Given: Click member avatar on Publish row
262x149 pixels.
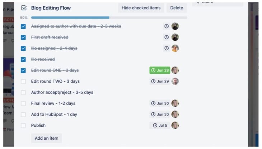Looking at the screenshot, I should pyautogui.click(x=175, y=125).
